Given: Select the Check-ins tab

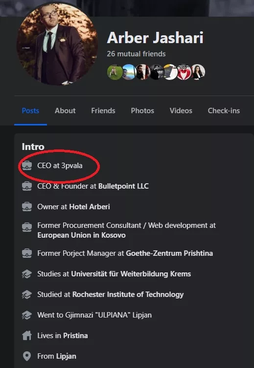Looking at the screenshot, I should tap(224, 111).
